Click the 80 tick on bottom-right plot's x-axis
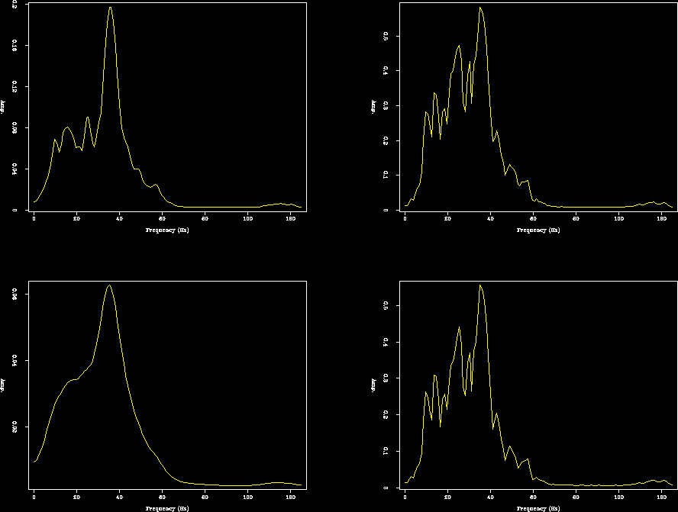 click(x=576, y=497)
